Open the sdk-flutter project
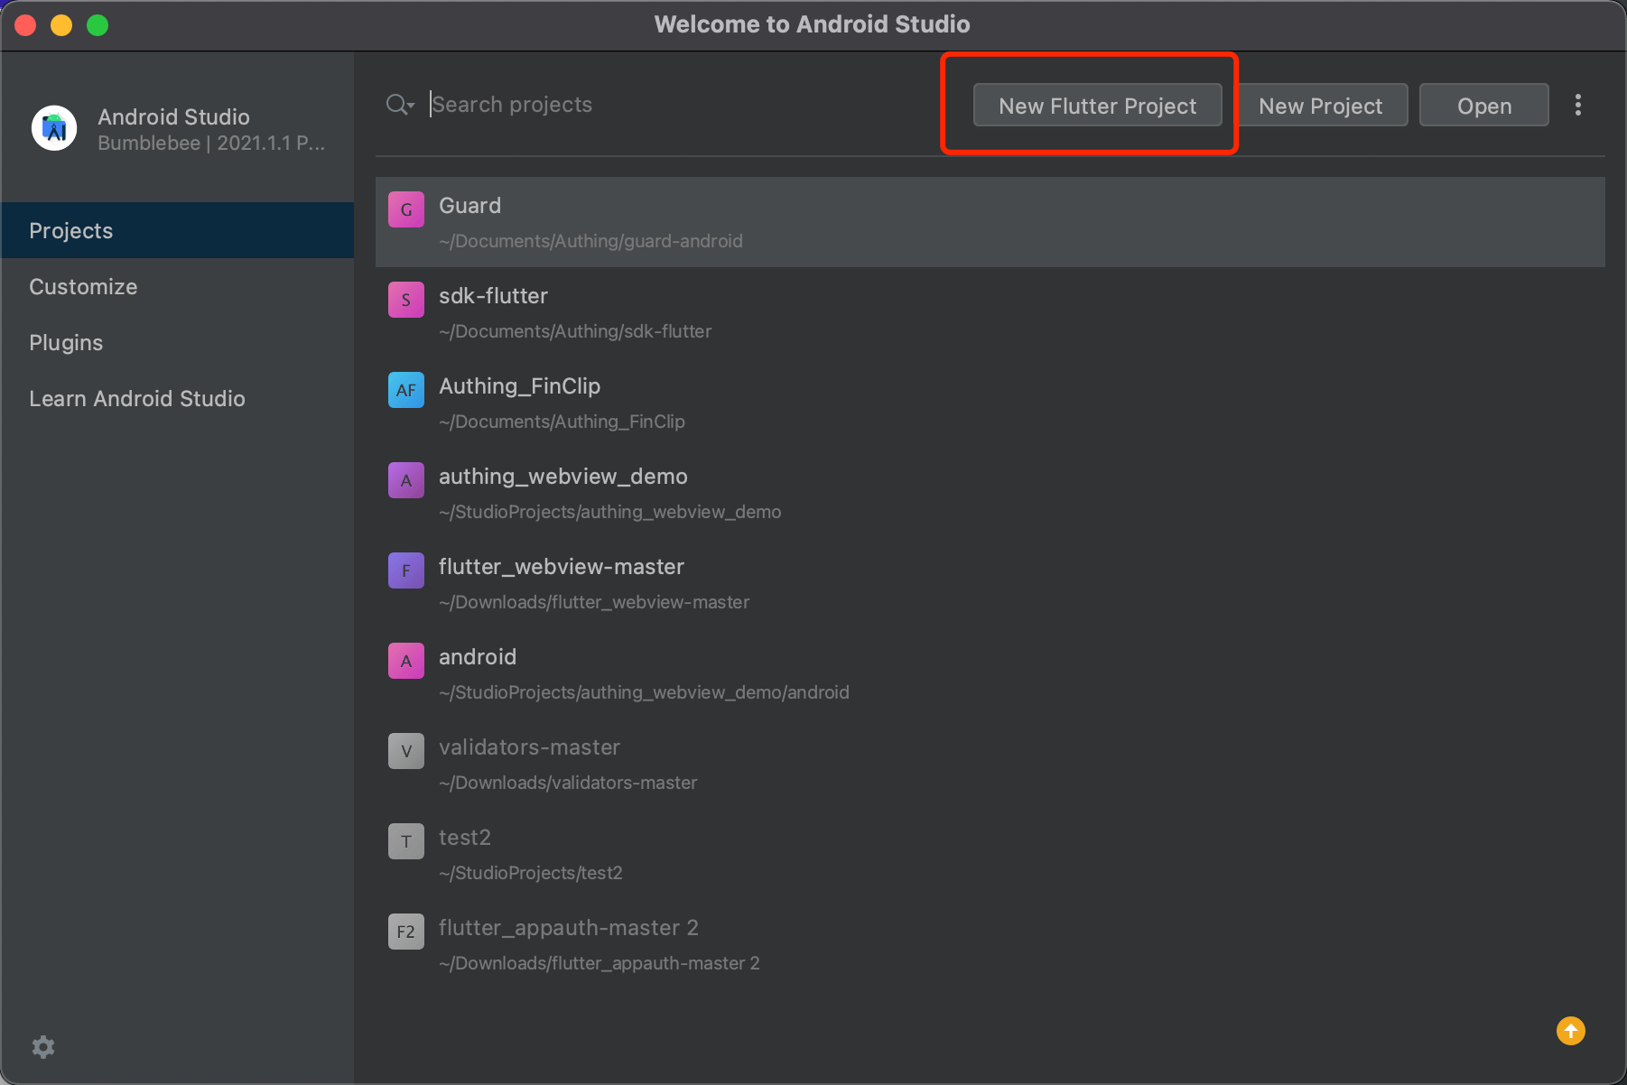Viewport: 1627px width, 1085px height. 493,296
